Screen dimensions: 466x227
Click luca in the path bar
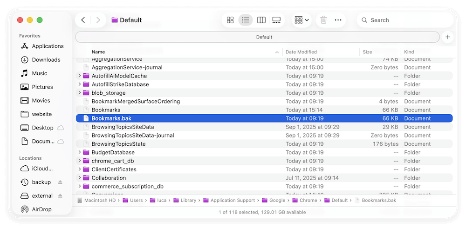point(158,201)
